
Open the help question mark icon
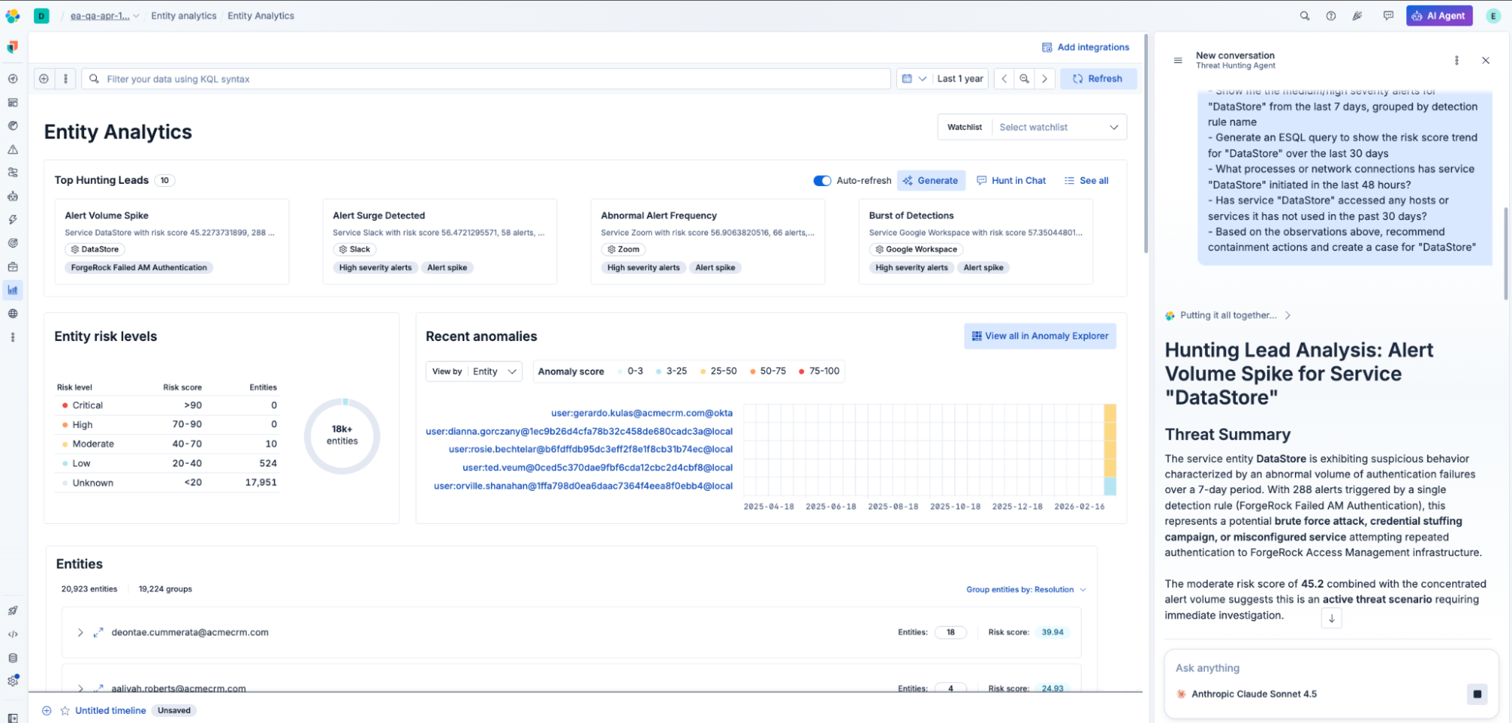(x=1331, y=16)
